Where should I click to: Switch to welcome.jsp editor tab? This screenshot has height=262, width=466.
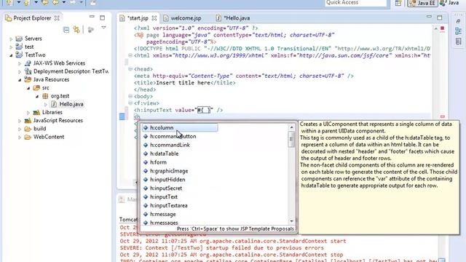(x=183, y=18)
